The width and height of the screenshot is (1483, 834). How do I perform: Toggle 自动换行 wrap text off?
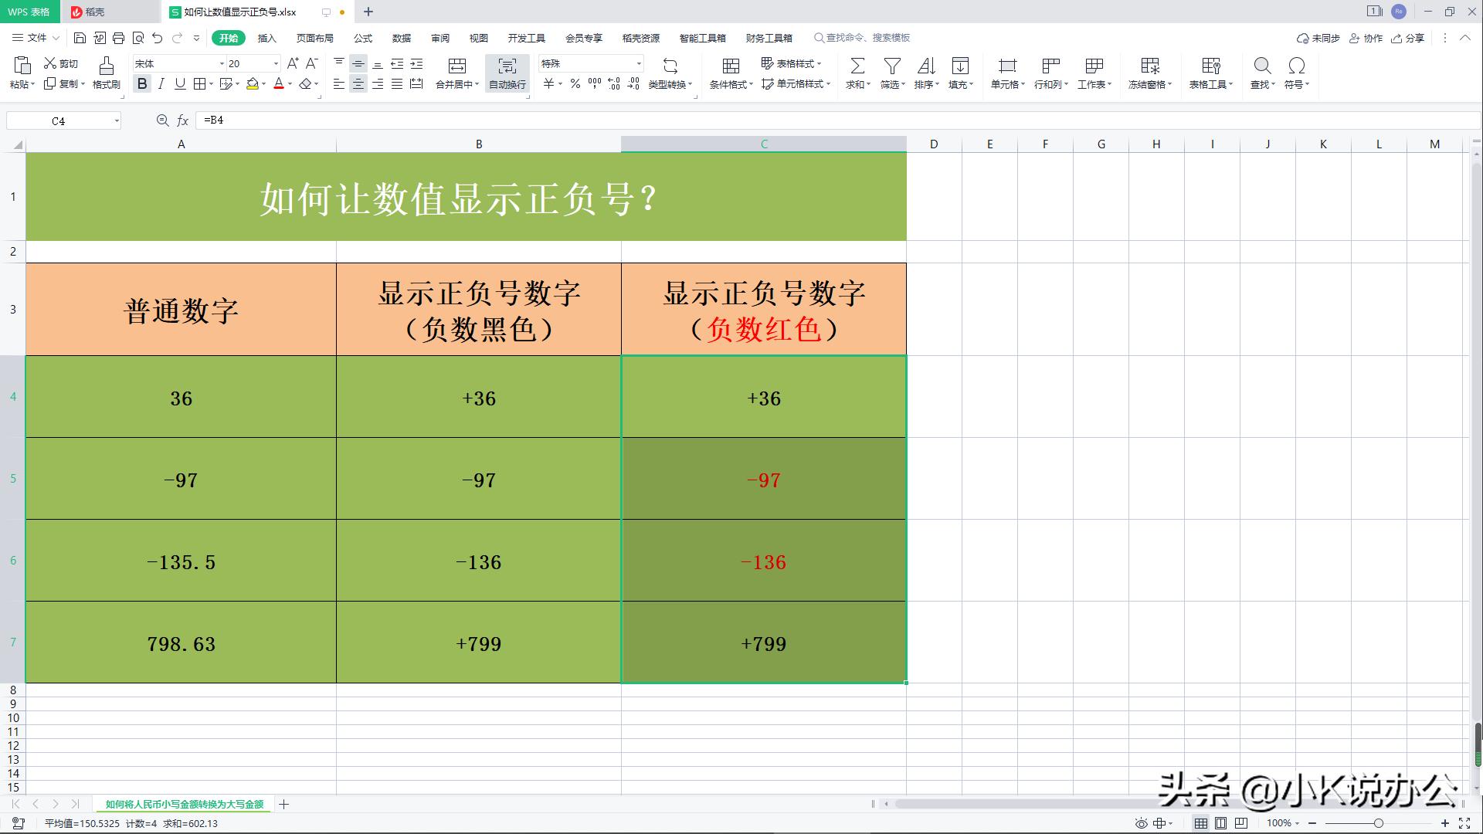coord(507,73)
